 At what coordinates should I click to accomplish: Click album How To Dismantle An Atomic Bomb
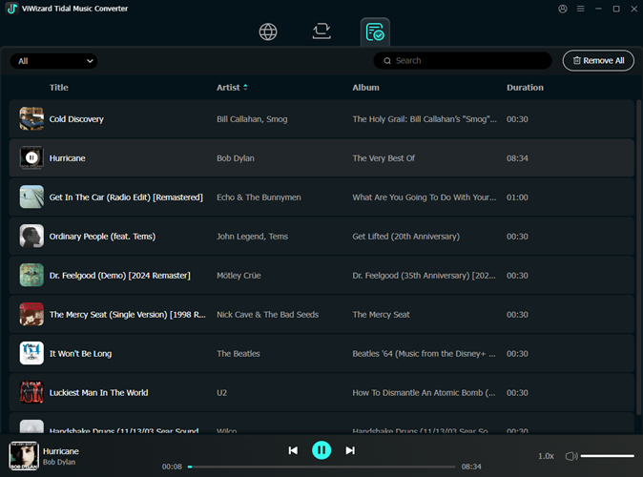coord(424,392)
